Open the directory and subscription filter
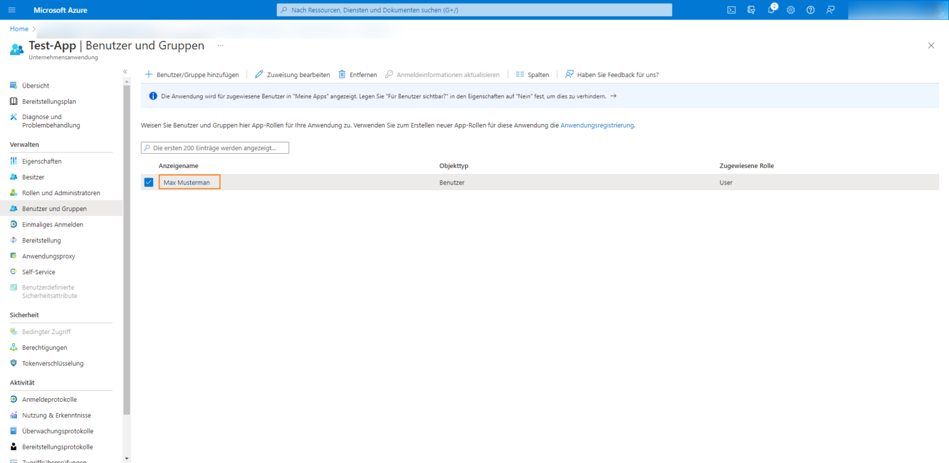Image resolution: width=949 pixels, height=463 pixels. [751, 9]
